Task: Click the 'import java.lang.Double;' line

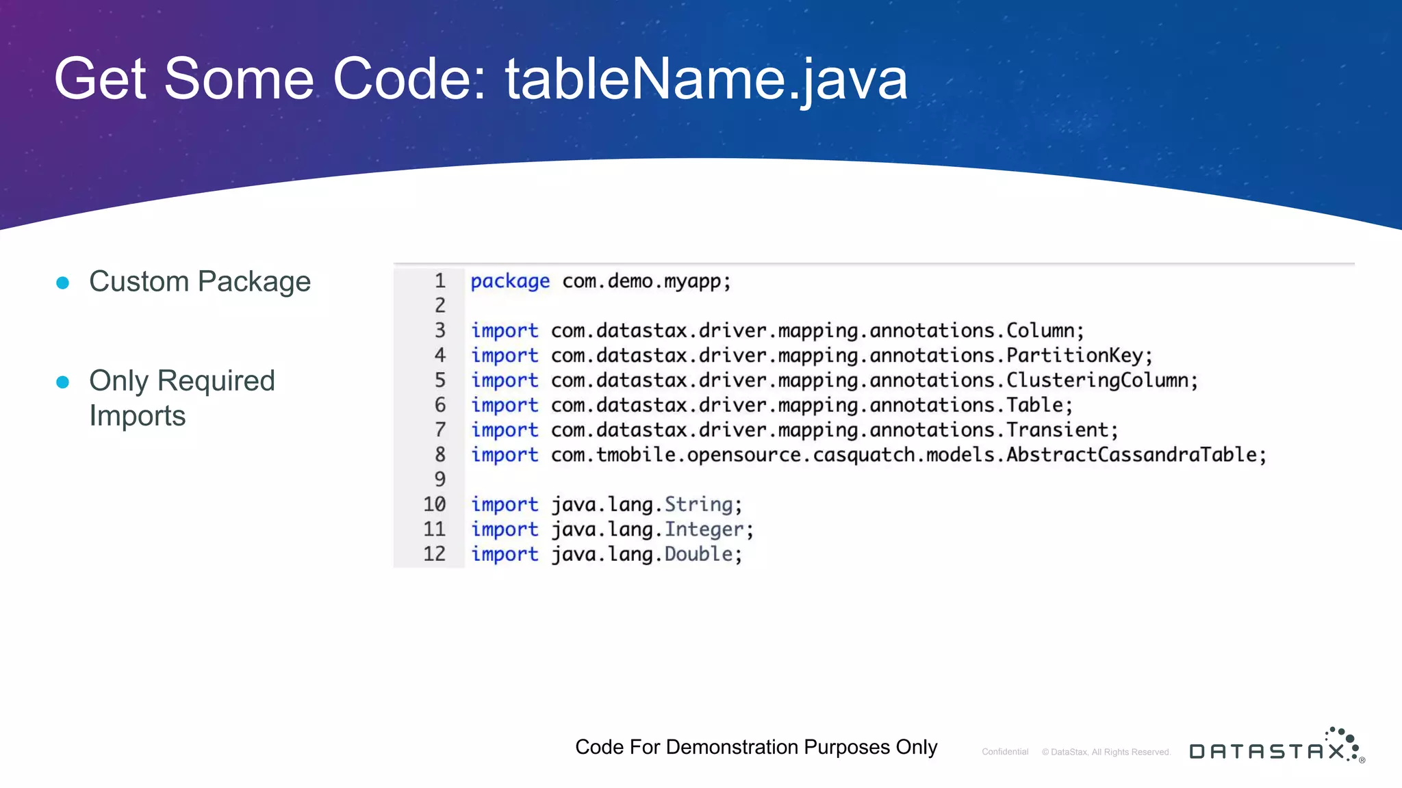Action: (x=607, y=554)
